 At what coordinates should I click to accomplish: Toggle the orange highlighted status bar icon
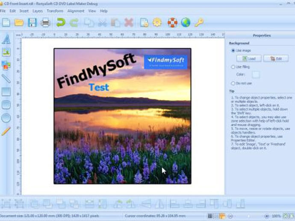pos(222,216)
